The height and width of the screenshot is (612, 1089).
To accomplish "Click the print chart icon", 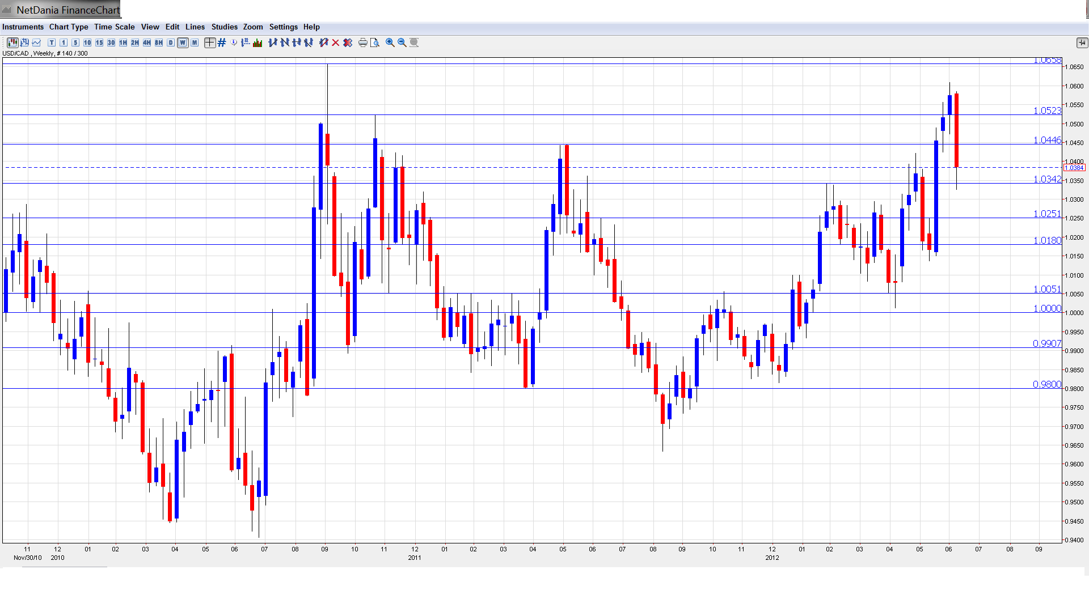I will (363, 42).
